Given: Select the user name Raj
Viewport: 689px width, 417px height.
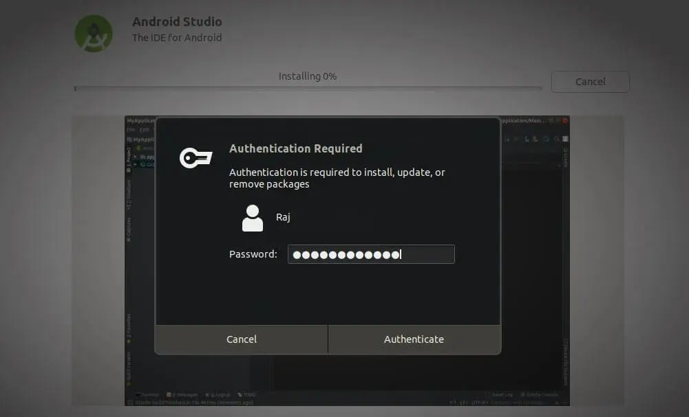Looking at the screenshot, I should coord(283,217).
